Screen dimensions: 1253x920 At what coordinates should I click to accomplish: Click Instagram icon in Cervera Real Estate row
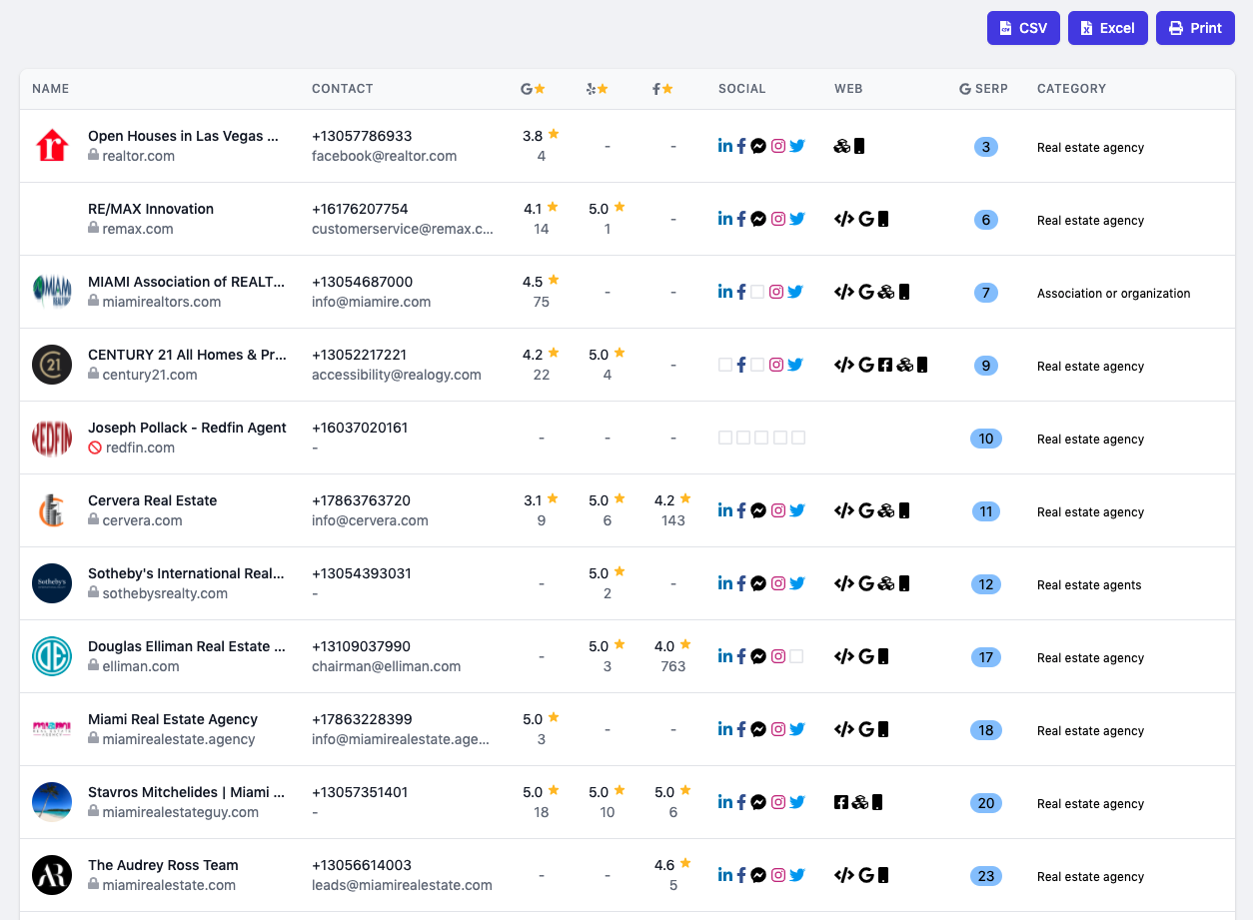778,510
